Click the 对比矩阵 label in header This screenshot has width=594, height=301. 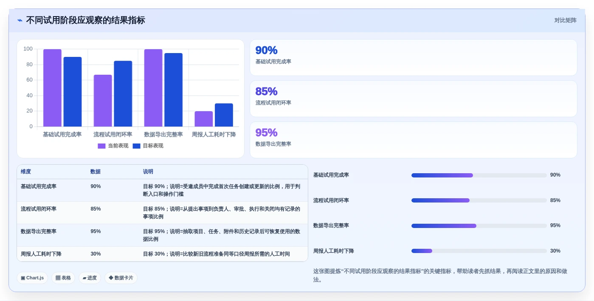pyautogui.click(x=565, y=20)
